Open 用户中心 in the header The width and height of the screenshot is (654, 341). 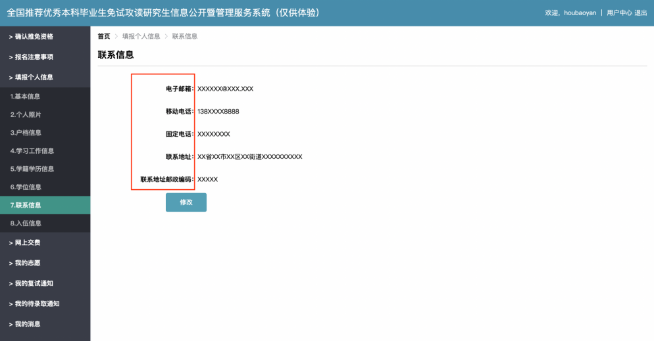619,13
